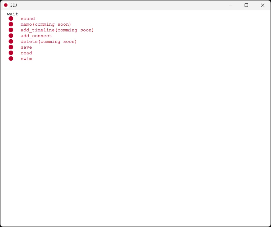Activate the add_connect option
The height and width of the screenshot is (227, 271).
point(36,36)
